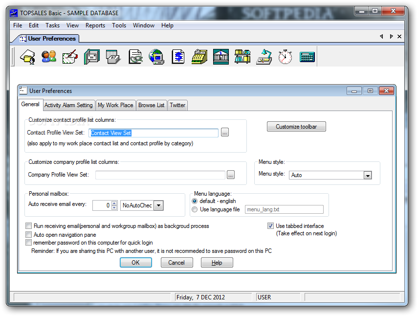Select the General tab
418x316 pixels.
coord(30,104)
